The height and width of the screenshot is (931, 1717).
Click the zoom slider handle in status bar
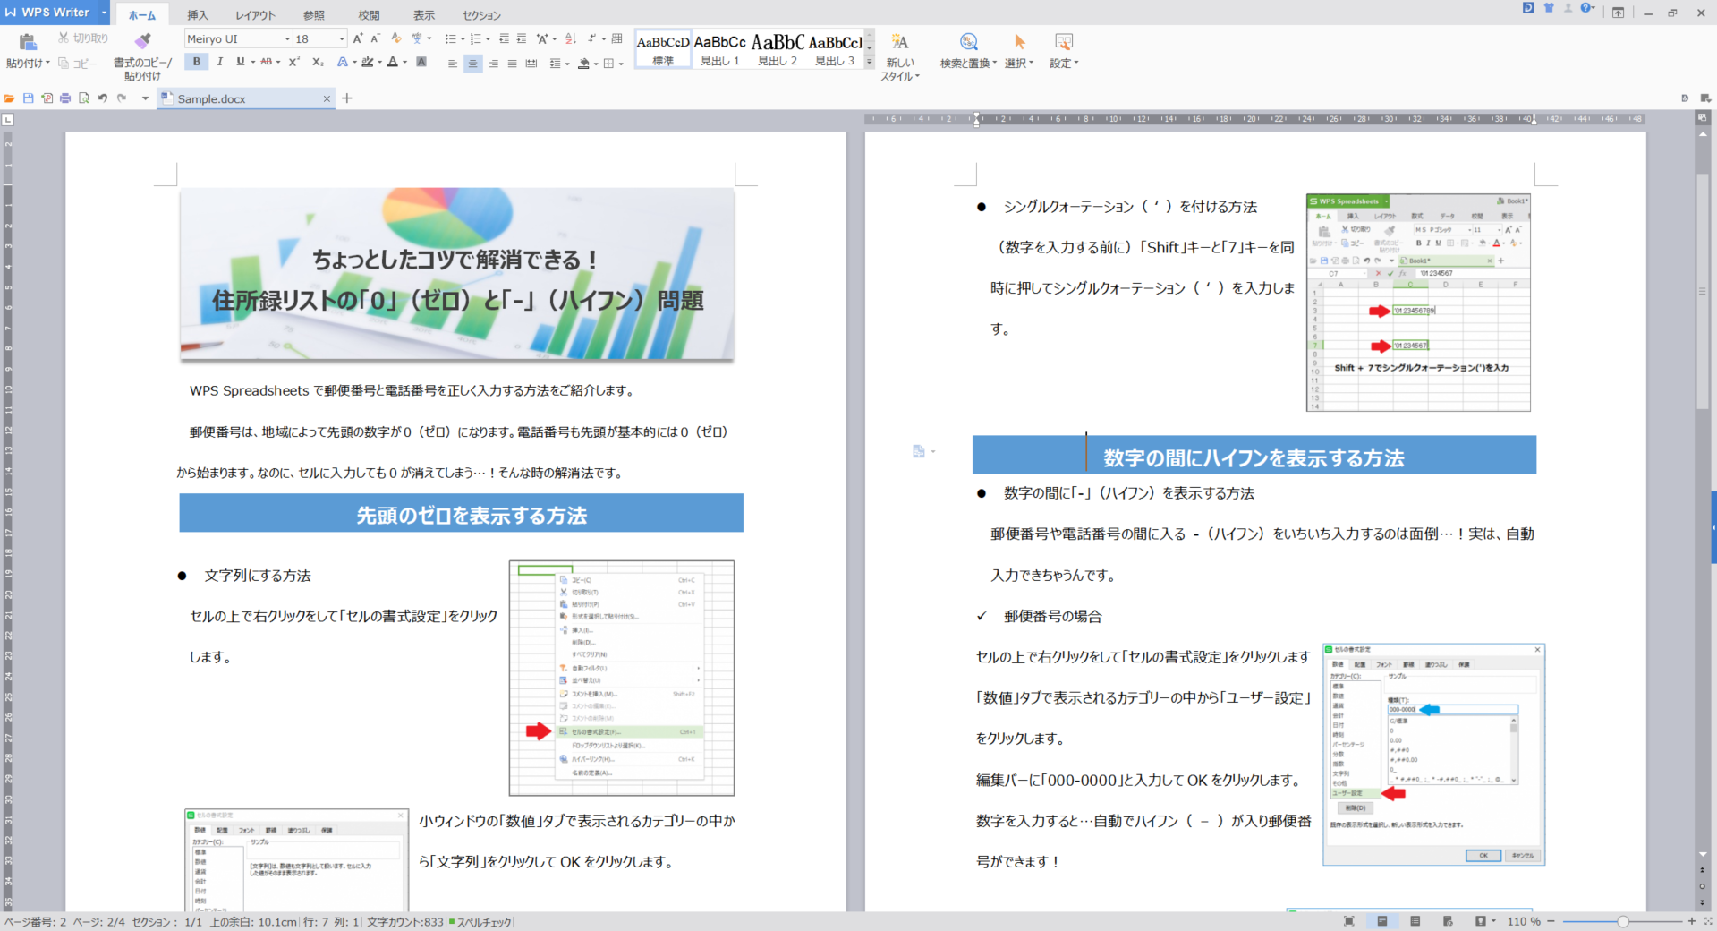point(1622,921)
